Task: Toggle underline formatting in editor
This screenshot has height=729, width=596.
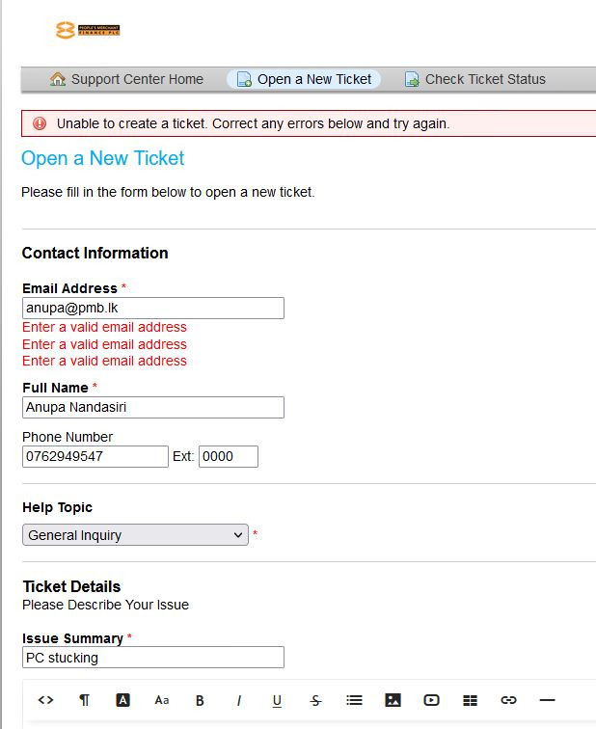Action: (x=277, y=700)
